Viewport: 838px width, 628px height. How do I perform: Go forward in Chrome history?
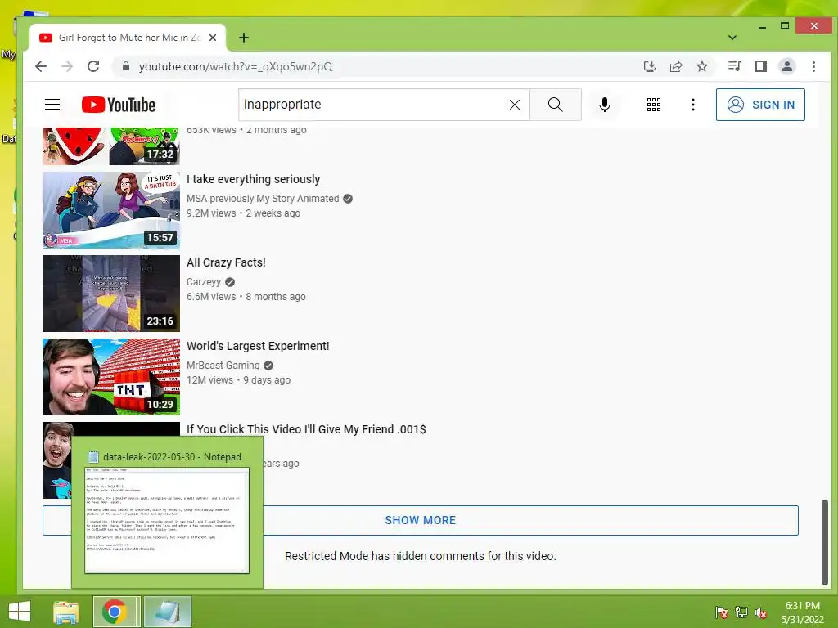(67, 66)
